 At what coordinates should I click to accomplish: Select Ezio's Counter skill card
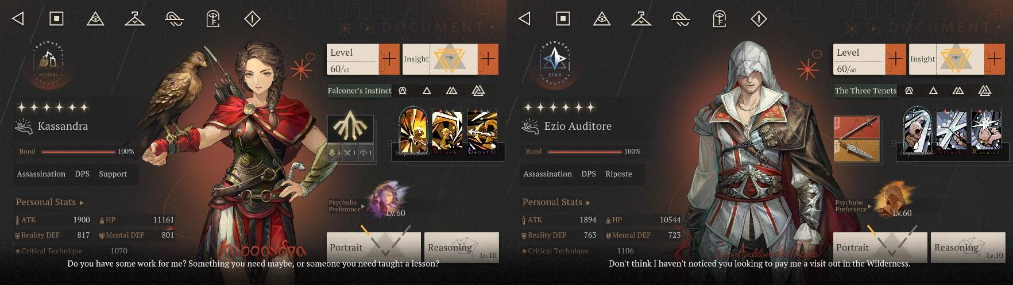(986, 132)
